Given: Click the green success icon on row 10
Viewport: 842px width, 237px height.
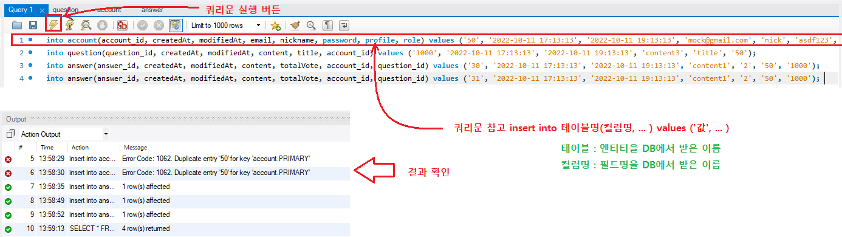Looking at the screenshot, I should pos(8,229).
